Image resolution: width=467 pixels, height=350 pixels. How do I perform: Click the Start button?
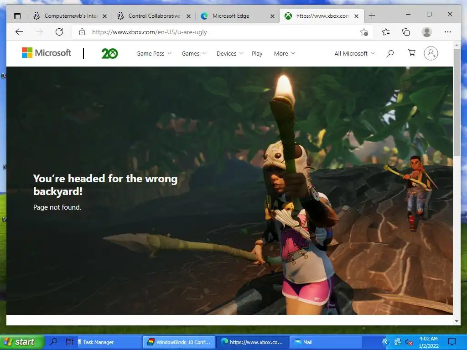[x=22, y=342]
